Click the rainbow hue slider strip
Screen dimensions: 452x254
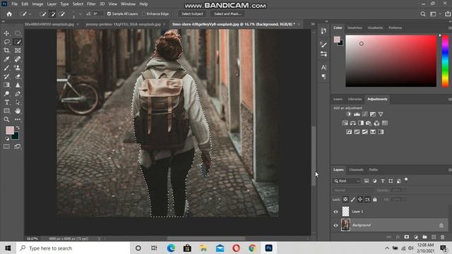coord(445,61)
